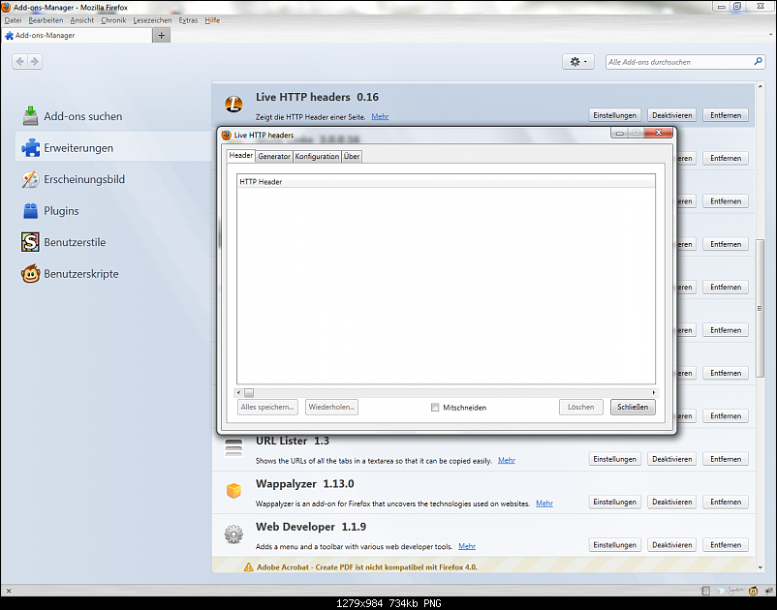Screen dimensions: 777x610
Task: Click Entfernen for URL Lister
Action: (x=726, y=459)
